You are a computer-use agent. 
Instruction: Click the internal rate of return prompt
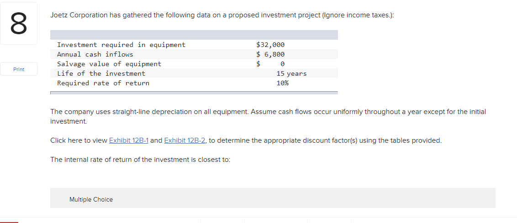pyautogui.click(x=140, y=160)
